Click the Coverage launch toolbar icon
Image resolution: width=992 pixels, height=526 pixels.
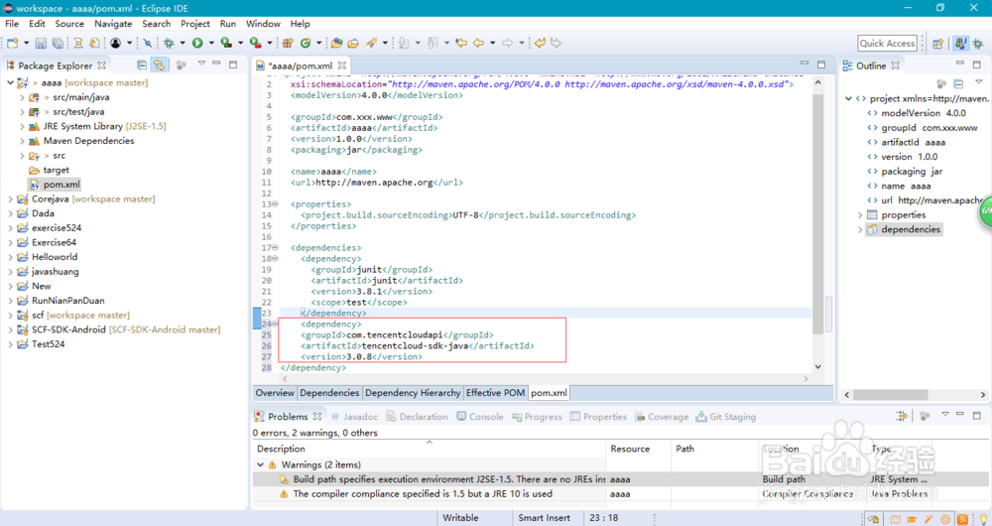point(226,43)
